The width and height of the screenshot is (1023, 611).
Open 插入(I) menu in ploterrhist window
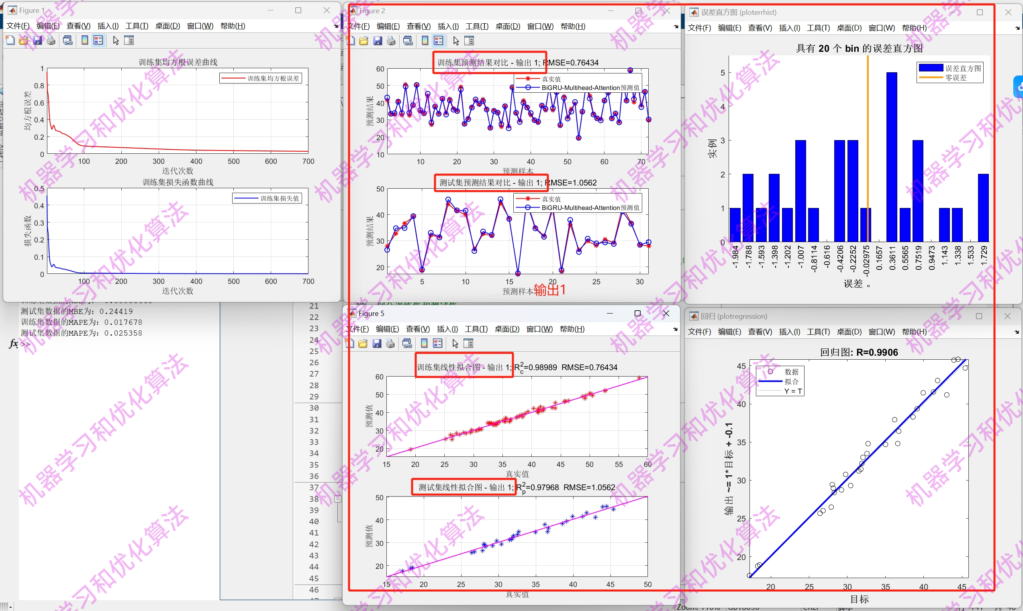pos(789,28)
